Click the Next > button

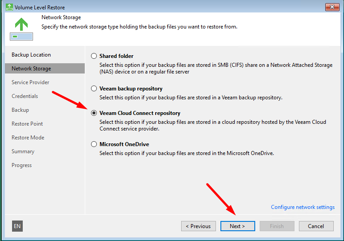pos(238,226)
